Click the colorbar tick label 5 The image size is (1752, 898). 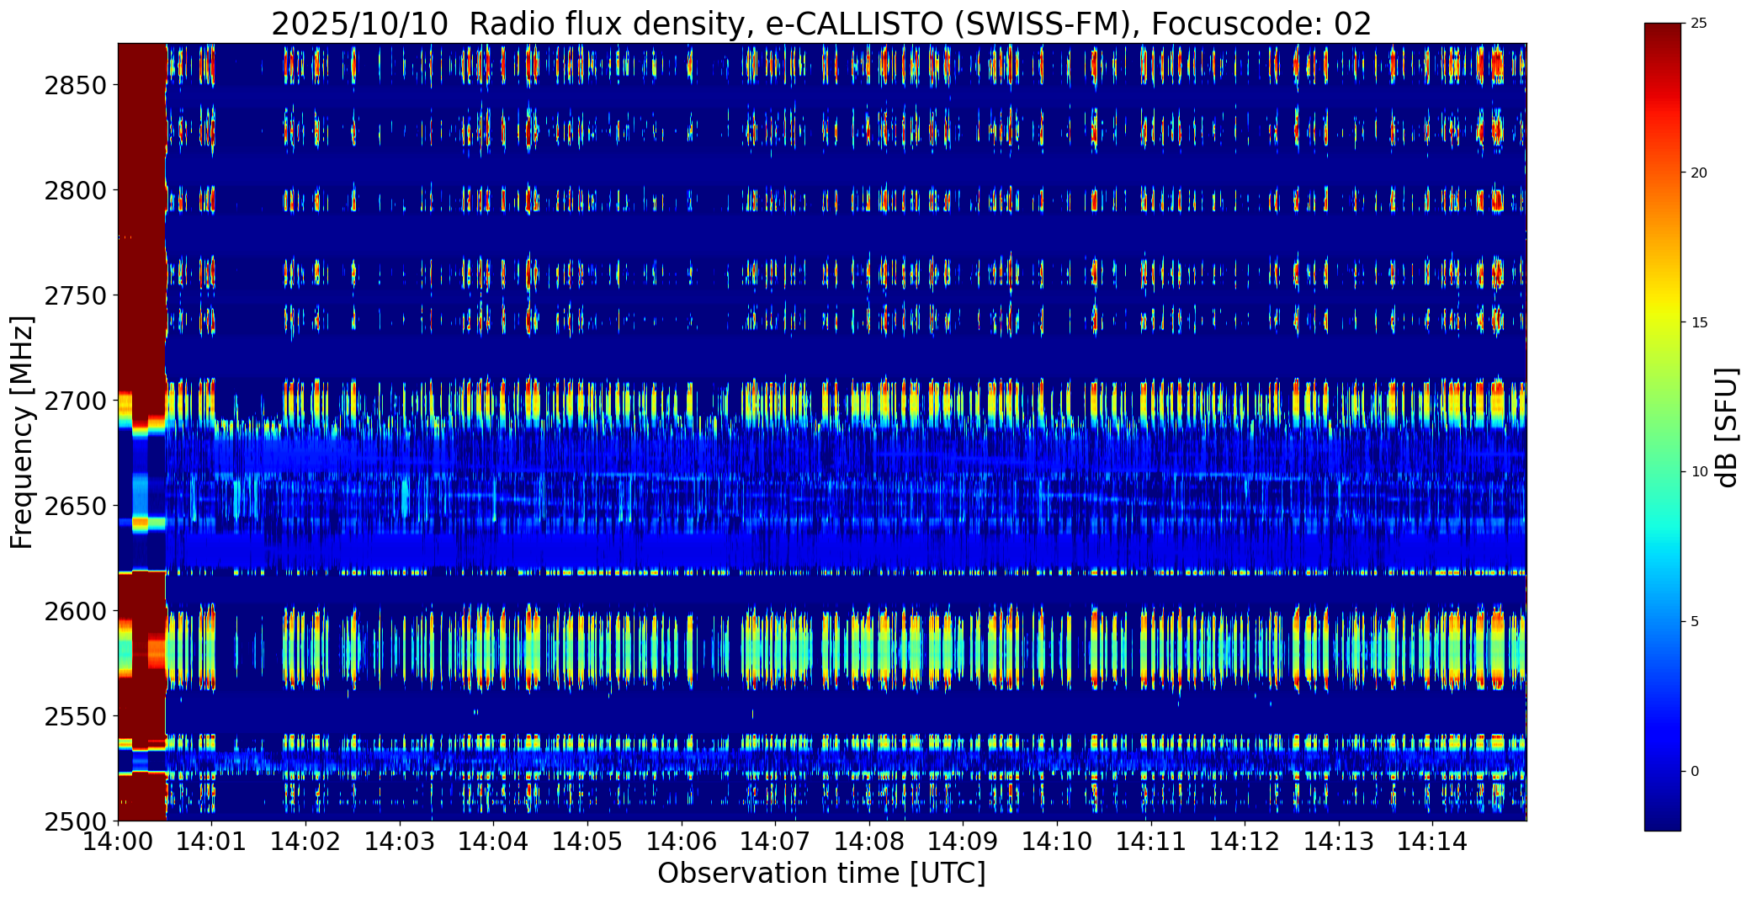1695,622
